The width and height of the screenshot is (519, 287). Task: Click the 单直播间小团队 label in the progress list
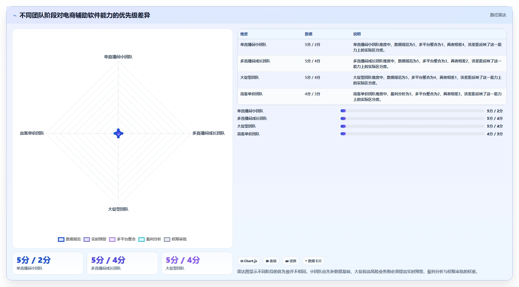click(x=250, y=111)
